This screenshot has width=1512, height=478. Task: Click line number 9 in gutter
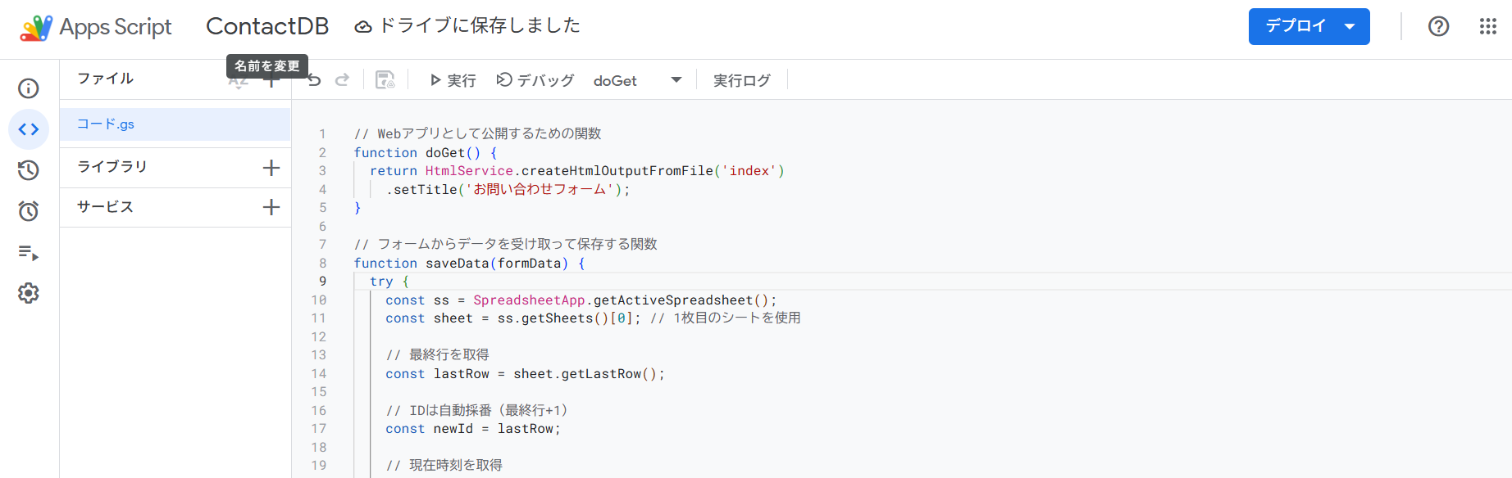pyautogui.click(x=322, y=282)
